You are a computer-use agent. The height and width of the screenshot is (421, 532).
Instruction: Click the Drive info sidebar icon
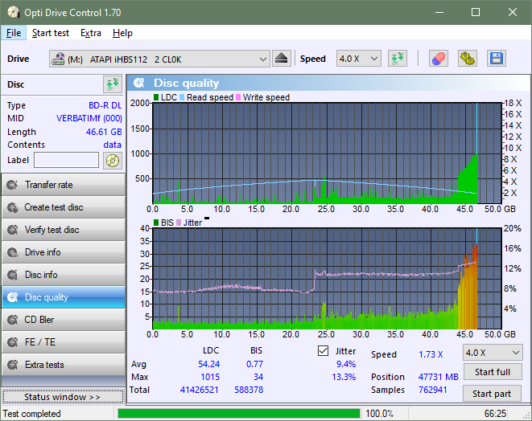click(x=13, y=252)
